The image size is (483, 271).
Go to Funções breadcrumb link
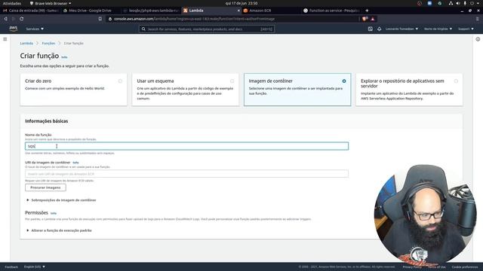[48, 44]
